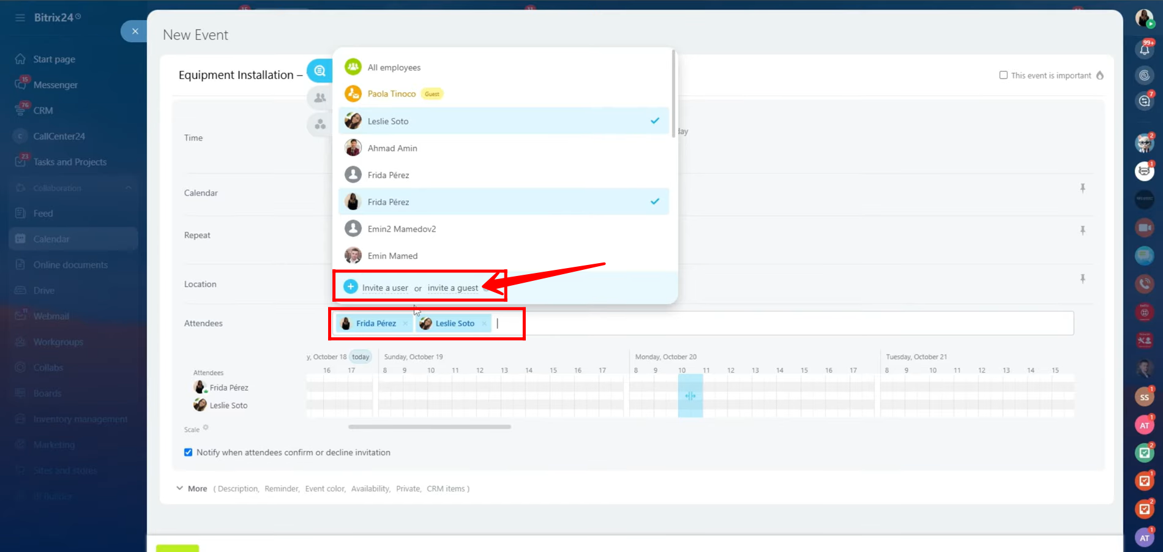Open Tasks and Projects from sidebar

point(70,162)
